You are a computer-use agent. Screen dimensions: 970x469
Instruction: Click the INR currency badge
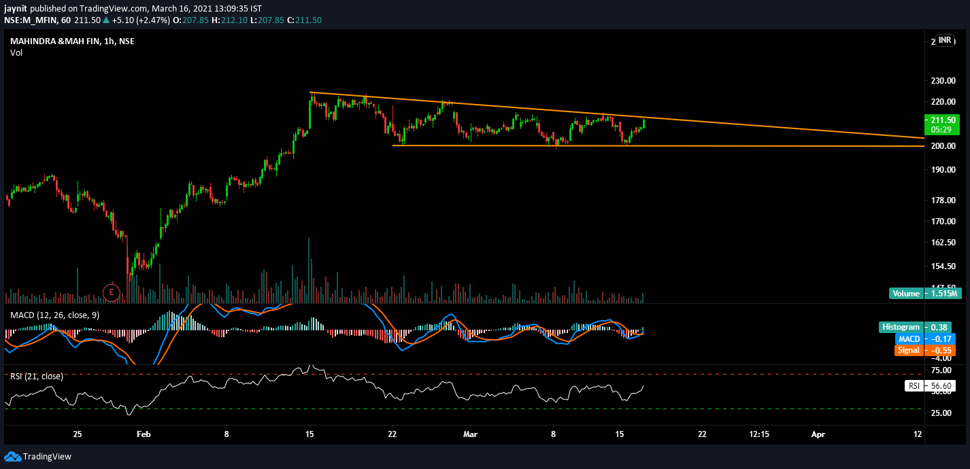pos(945,40)
